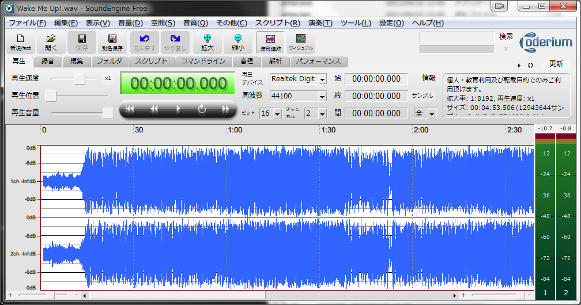Expand the 周波数 44100 dropdown
Viewport: 581px width, 305px height.
tap(322, 96)
